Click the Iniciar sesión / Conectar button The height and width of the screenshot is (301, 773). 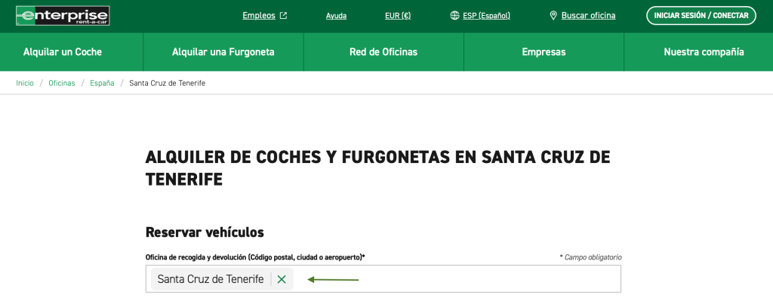(701, 16)
